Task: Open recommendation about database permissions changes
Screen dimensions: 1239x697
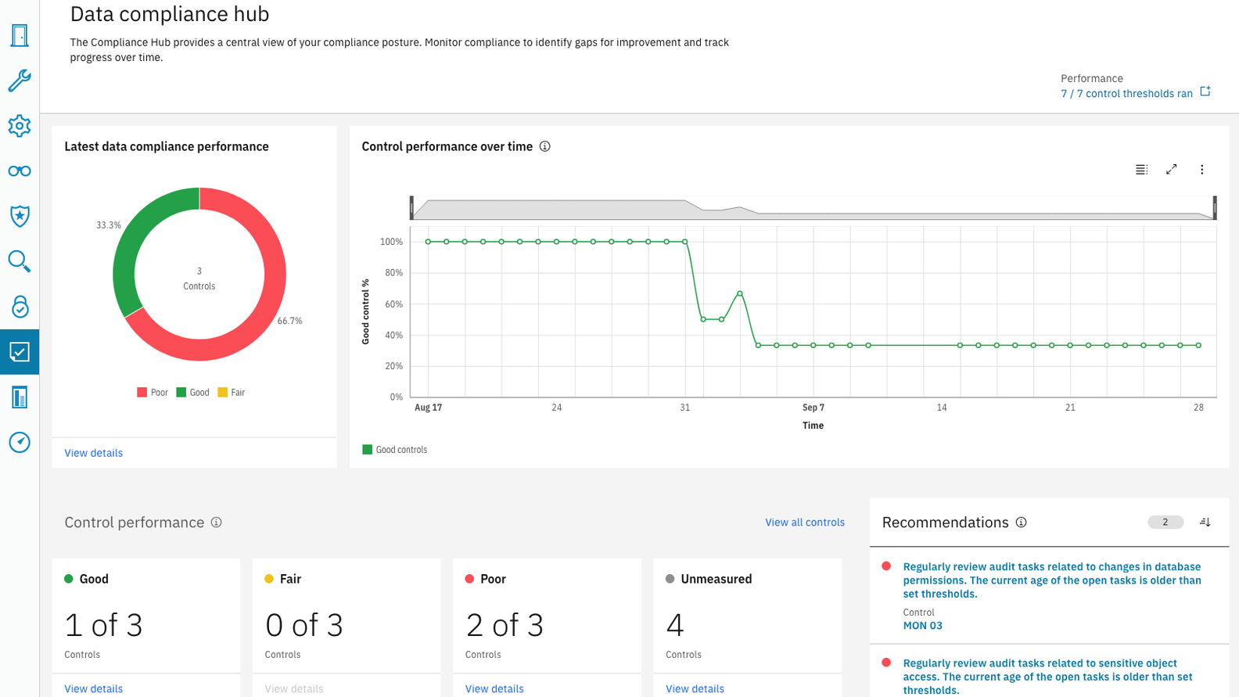Action: pos(1052,580)
